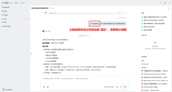Image resolution: width=172 pixels, height=92 pixels.
Task: Click the thumbs-up icon on the reply
Action: pos(118,18)
